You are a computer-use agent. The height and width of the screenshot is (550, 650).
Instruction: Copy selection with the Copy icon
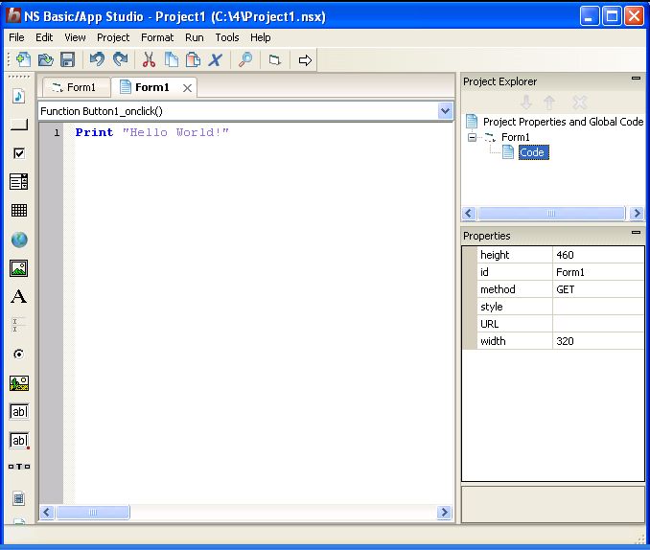pos(172,59)
